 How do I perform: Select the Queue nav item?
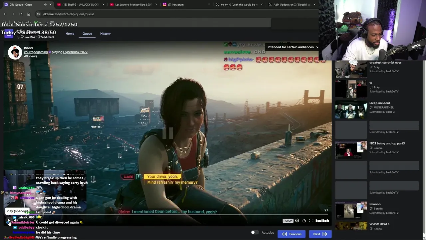(87, 34)
